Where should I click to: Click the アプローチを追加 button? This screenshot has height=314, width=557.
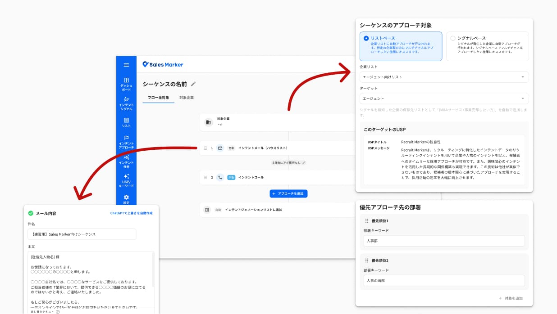(288, 193)
